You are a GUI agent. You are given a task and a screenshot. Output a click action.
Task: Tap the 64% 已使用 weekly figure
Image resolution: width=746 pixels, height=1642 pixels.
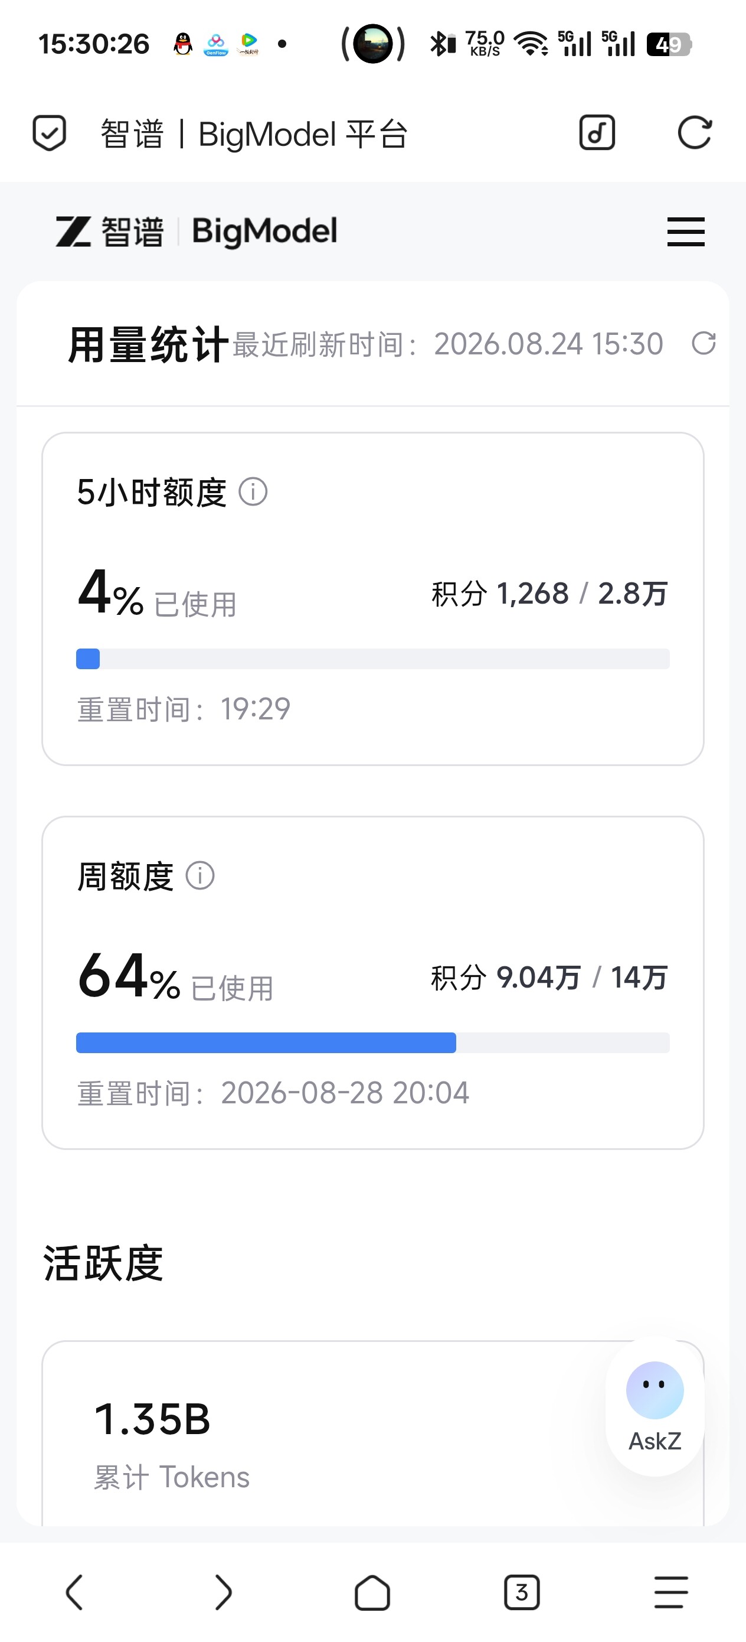click(x=175, y=976)
